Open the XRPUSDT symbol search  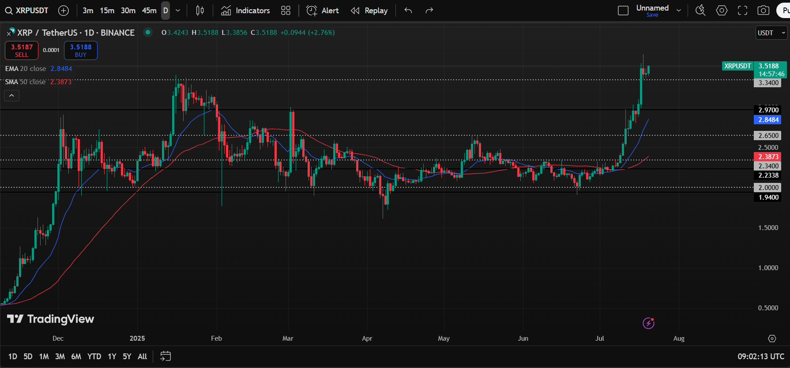point(27,11)
